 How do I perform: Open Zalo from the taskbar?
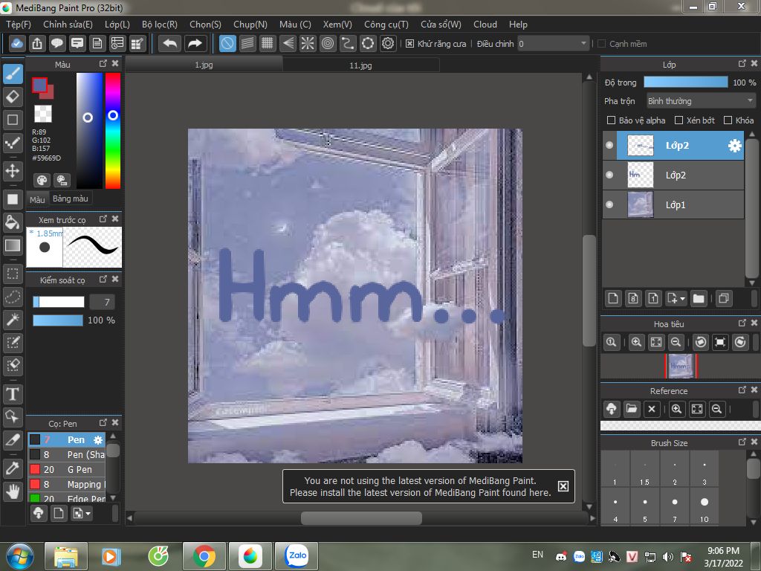point(297,556)
